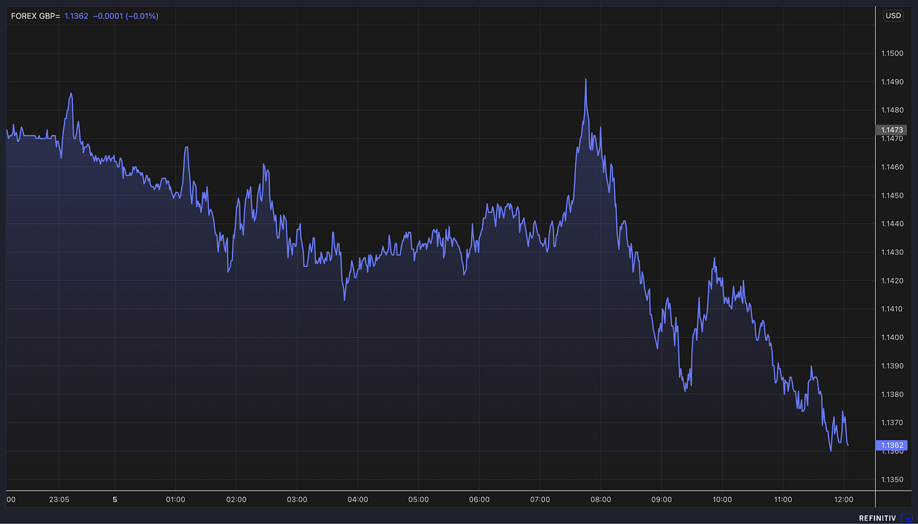Viewport: 918px width, 524px height.
Task: Click the 04:00 time axis label
Action: click(357, 499)
